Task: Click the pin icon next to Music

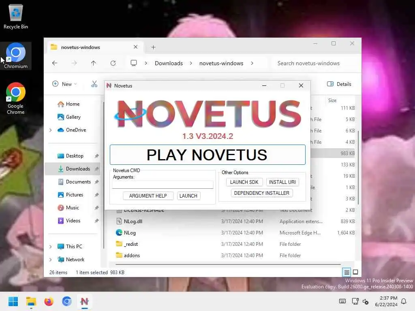Action: (x=96, y=208)
